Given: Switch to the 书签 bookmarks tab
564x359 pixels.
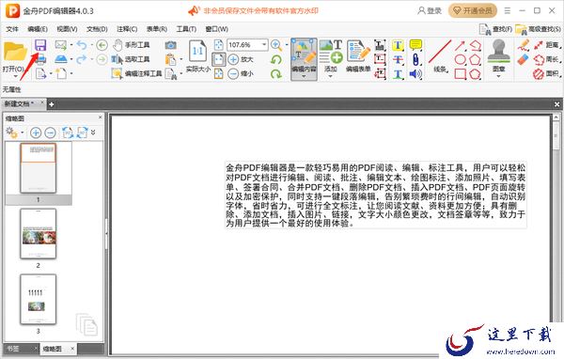Looking at the screenshot, I should 13,349.
